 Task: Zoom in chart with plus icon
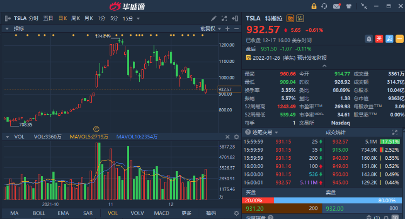(227, 29)
